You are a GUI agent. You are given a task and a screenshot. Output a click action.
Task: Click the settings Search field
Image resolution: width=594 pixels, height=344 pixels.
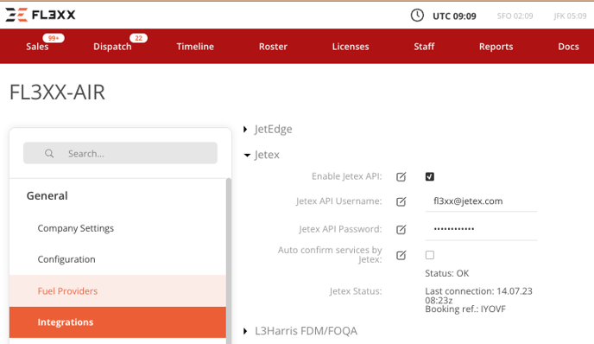tap(121, 153)
